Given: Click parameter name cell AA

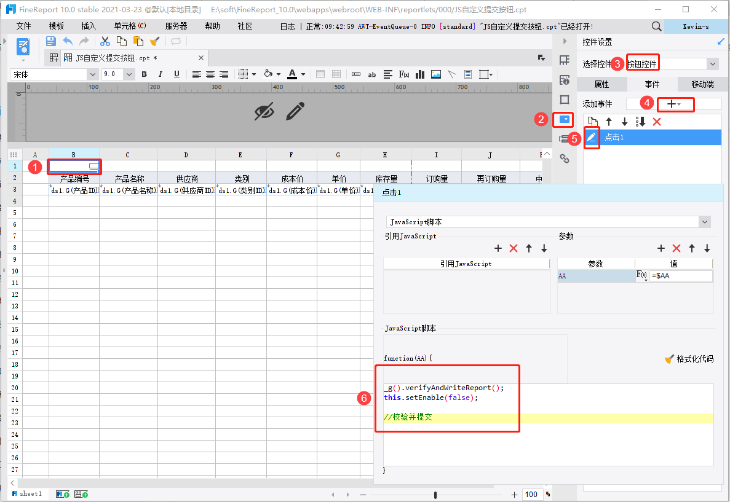Looking at the screenshot, I should click(597, 276).
